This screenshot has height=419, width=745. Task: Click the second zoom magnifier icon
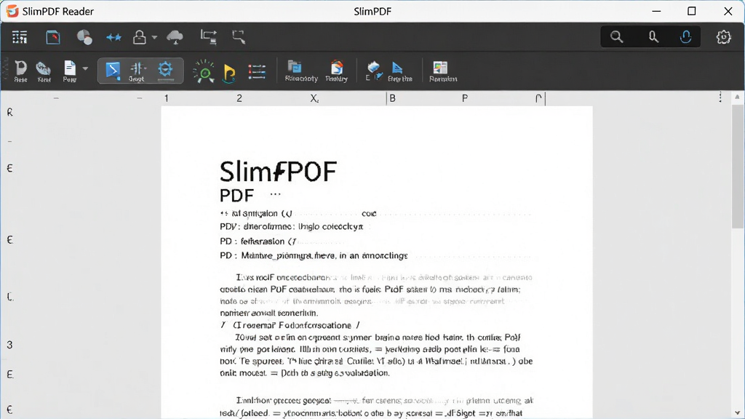click(653, 37)
